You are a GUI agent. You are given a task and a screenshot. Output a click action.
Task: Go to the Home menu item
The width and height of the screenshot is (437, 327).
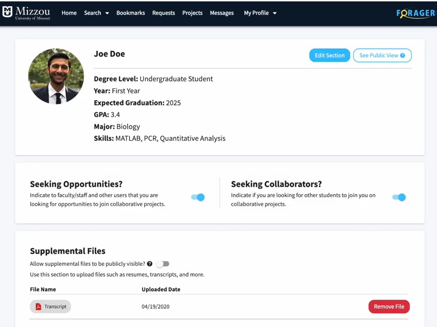tap(69, 13)
